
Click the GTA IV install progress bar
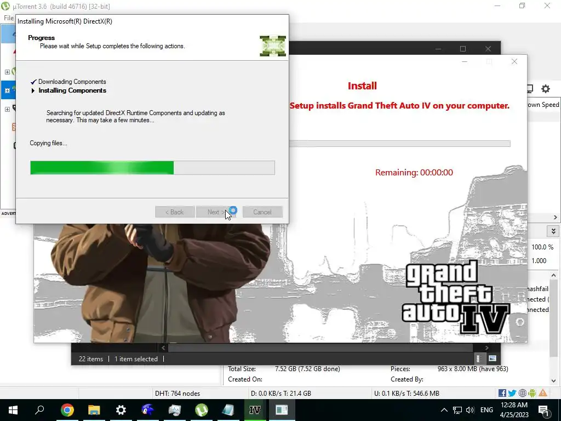pyautogui.click(x=400, y=144)
